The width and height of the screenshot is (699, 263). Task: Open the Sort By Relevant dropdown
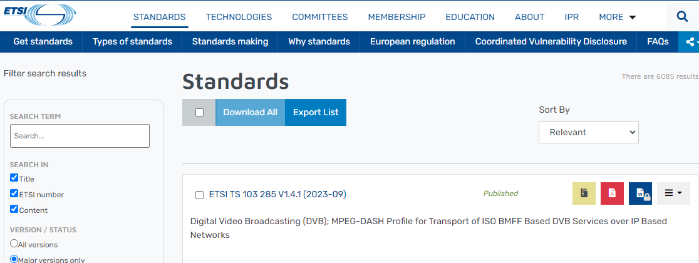pyautogui.click(x=588, y=132)
